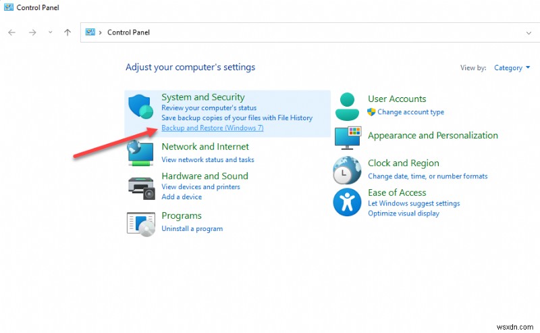This screenshot has height=333, width=540.
Task: Open the Clock and Region globe-clock icon
Action: pyautogui.click(x=347, y=170)
